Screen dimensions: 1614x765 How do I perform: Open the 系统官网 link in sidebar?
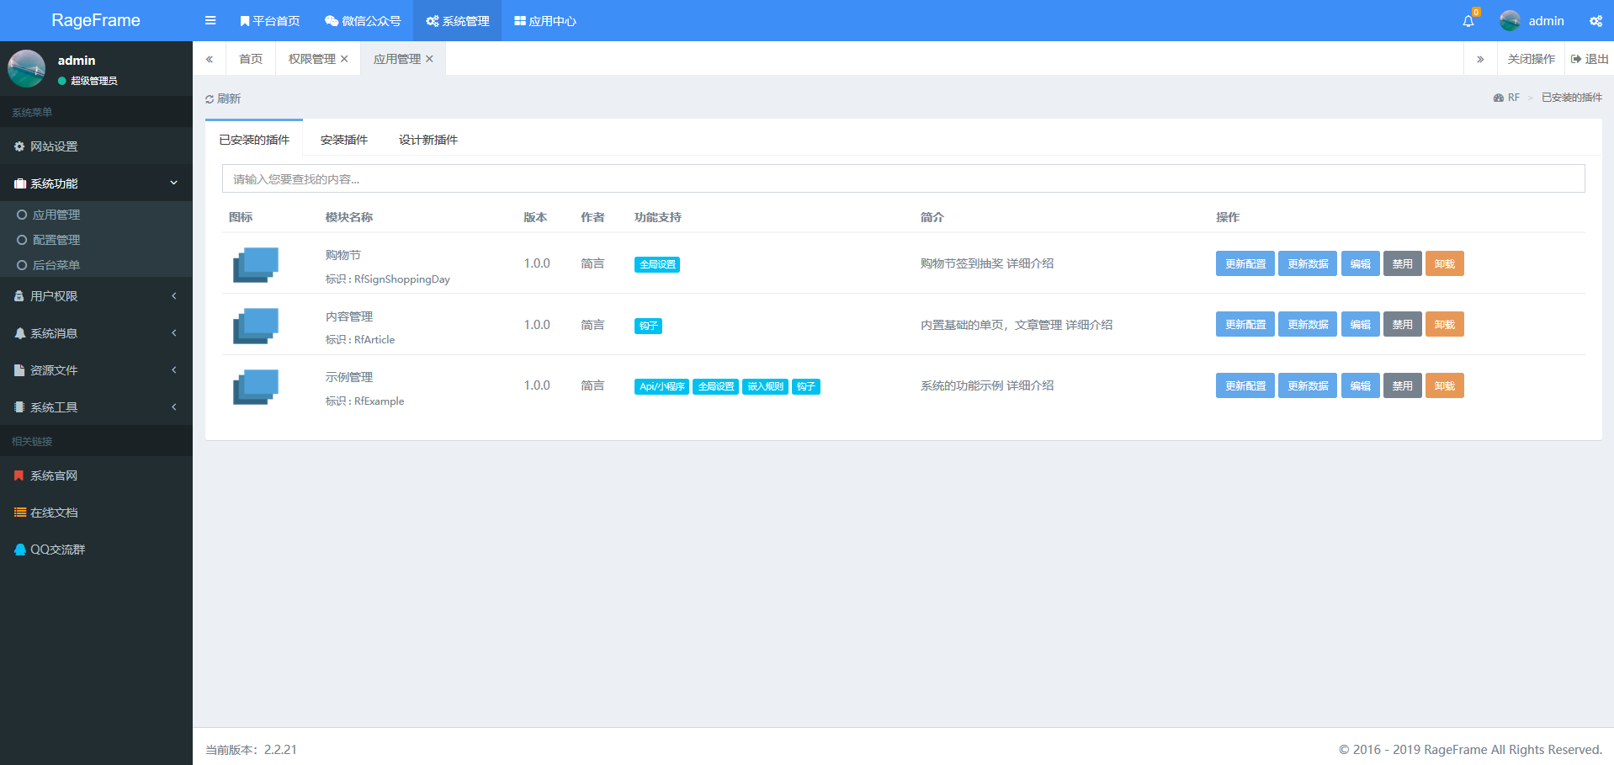pyautogui.click(x=96, y=475)
